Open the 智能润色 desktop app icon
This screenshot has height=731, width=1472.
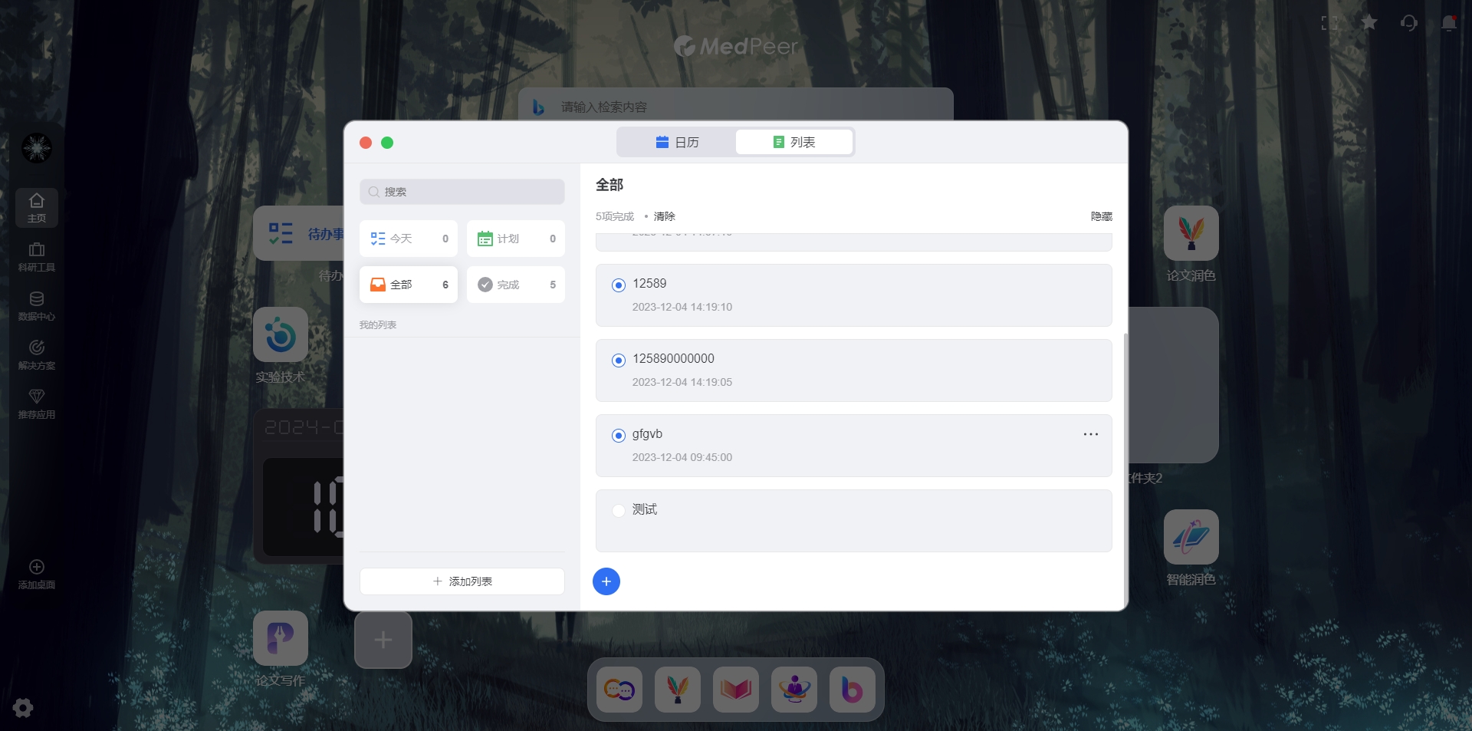pyautogui.click(x=1191, y=537)
